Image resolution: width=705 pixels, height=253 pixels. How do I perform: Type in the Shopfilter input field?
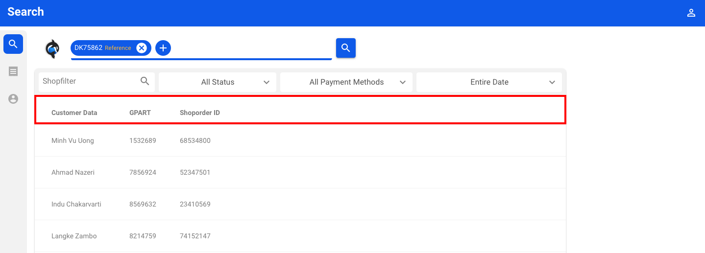coord(88,81)
